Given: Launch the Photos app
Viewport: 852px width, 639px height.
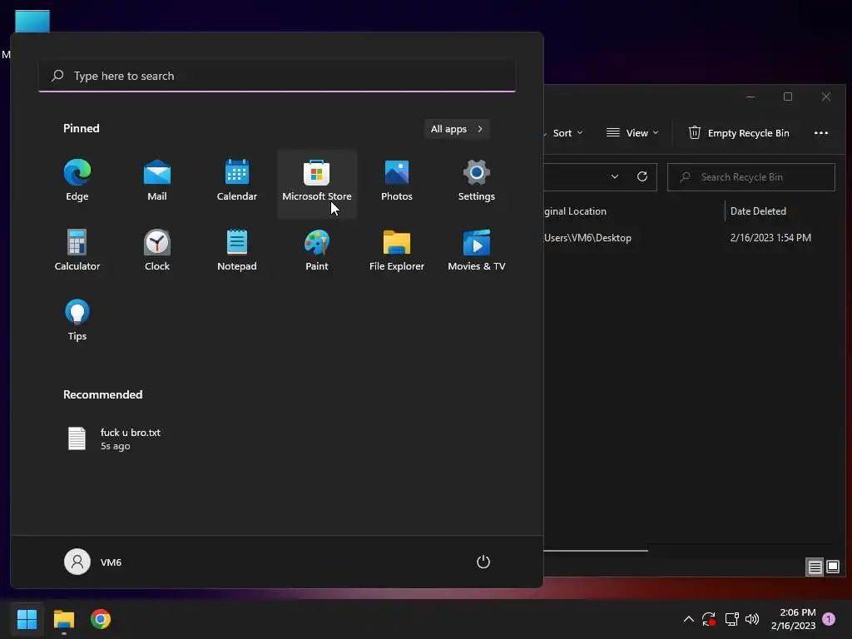Looking at the screenshot, I should 397,181.
